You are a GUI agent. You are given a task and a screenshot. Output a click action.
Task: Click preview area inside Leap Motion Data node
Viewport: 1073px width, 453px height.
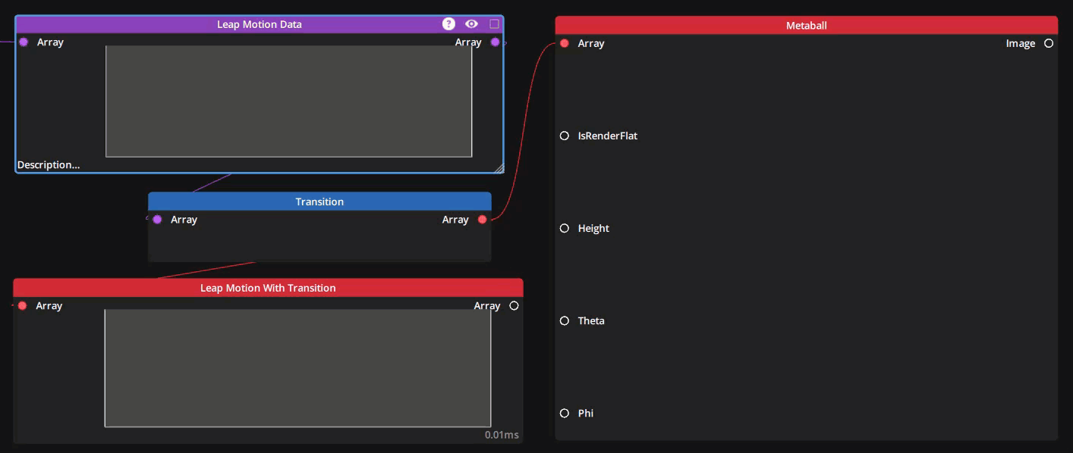(289, 102)
